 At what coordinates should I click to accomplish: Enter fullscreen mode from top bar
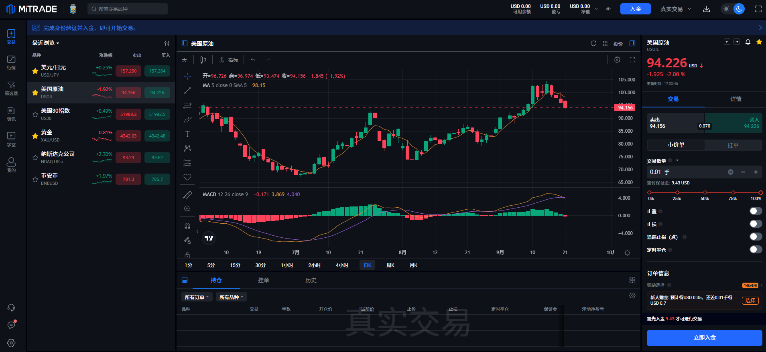(758, 9)
